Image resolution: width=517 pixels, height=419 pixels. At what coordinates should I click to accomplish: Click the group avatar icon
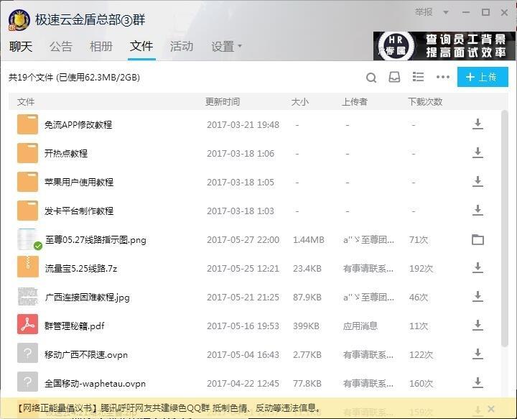tap(19, 20)
